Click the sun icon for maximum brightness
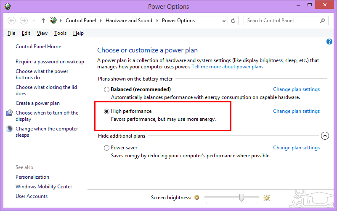The image size is (337, 211). (266, 198)
